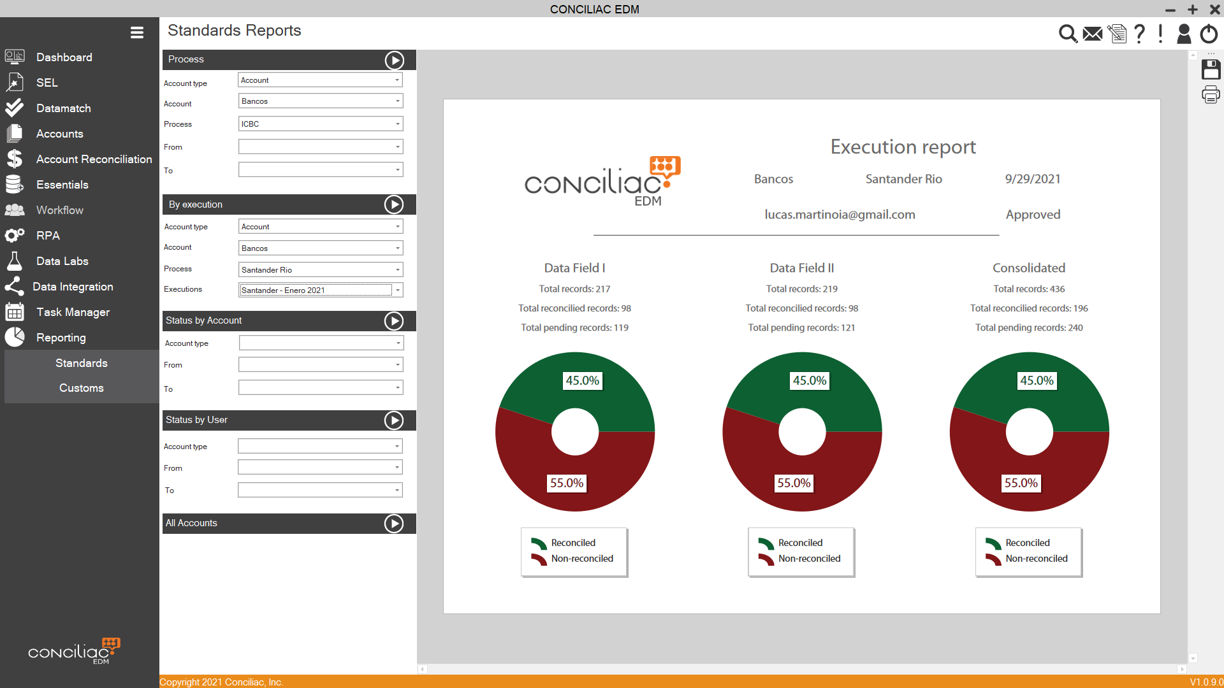Click the power logout icon
This screenshot has width=1224, height=688.
click(1209, 33)
